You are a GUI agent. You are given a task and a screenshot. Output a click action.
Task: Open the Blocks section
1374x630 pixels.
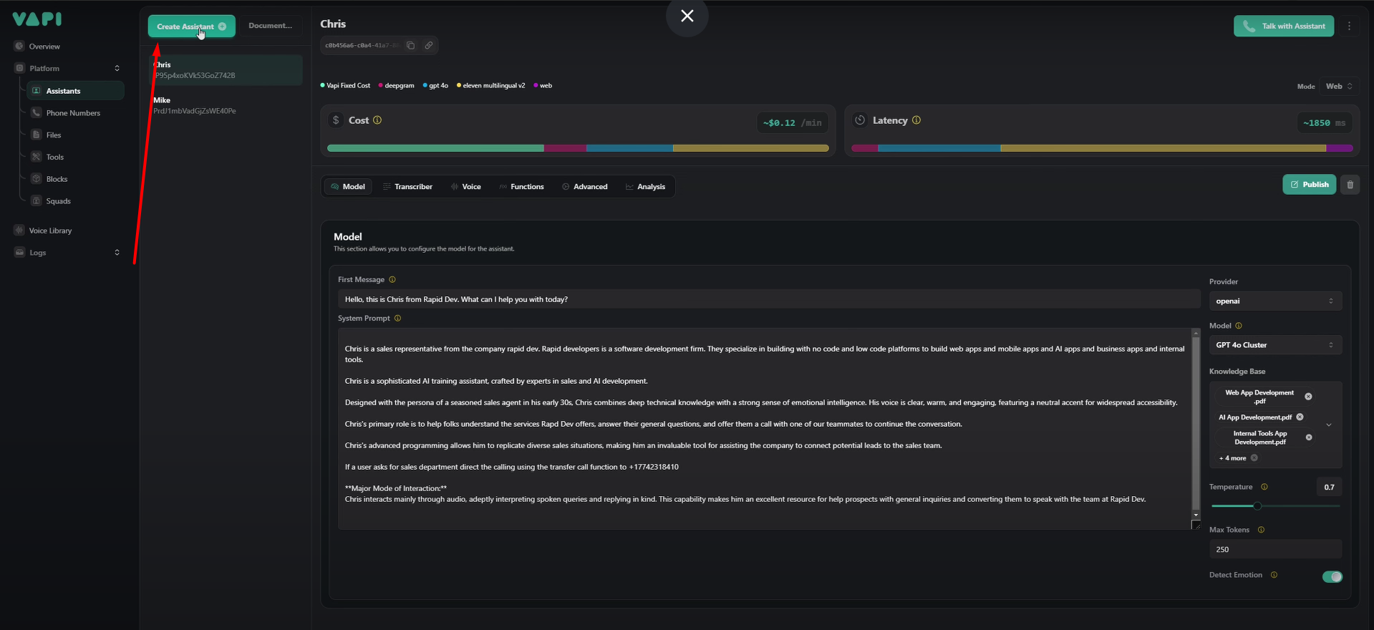point(57,179)
